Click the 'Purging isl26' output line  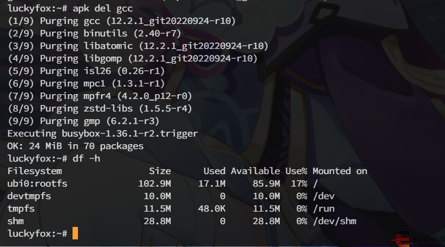(x=86, y=71)
